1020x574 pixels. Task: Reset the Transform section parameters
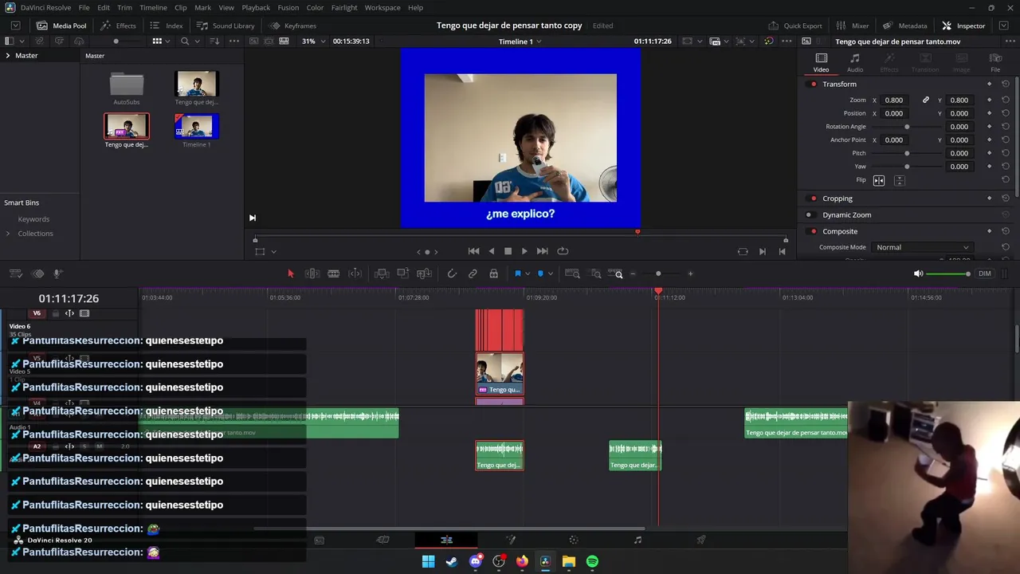point(1006,84)
